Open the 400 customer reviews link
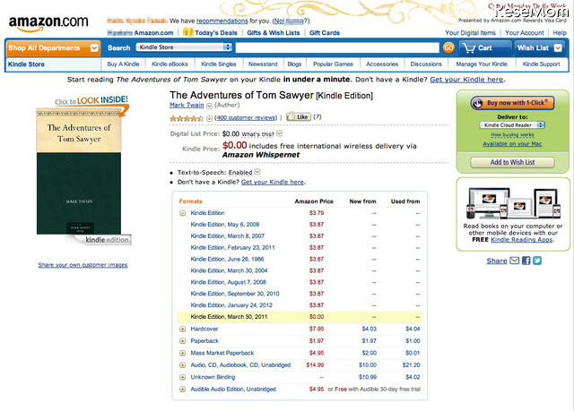 246,117
